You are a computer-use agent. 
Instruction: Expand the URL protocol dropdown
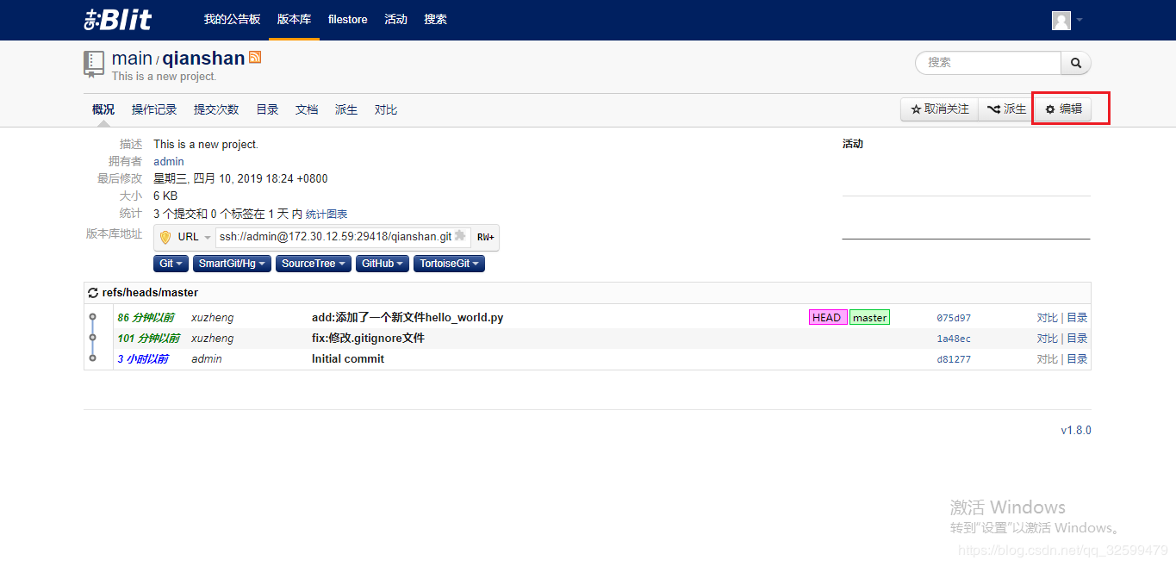[x=195, y=237]
